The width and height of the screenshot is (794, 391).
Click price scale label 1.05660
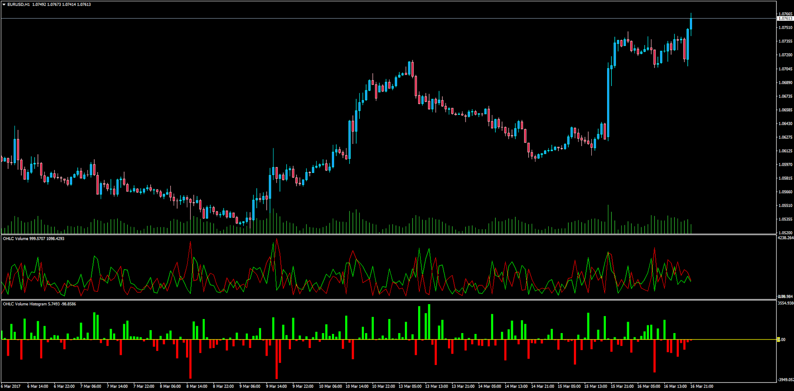785,192
